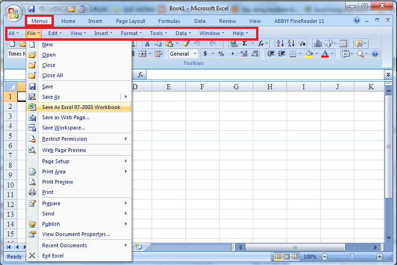Screen dimensions: 397x265
Task: Click the Office Button orb
Action: click(x=13, y=13)
